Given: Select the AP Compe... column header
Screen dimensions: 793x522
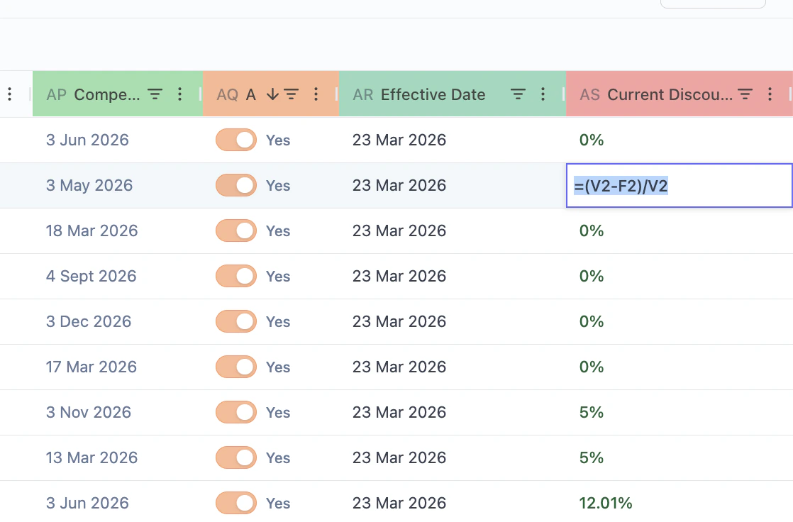Looking at the screenshot, I should 117,94.
